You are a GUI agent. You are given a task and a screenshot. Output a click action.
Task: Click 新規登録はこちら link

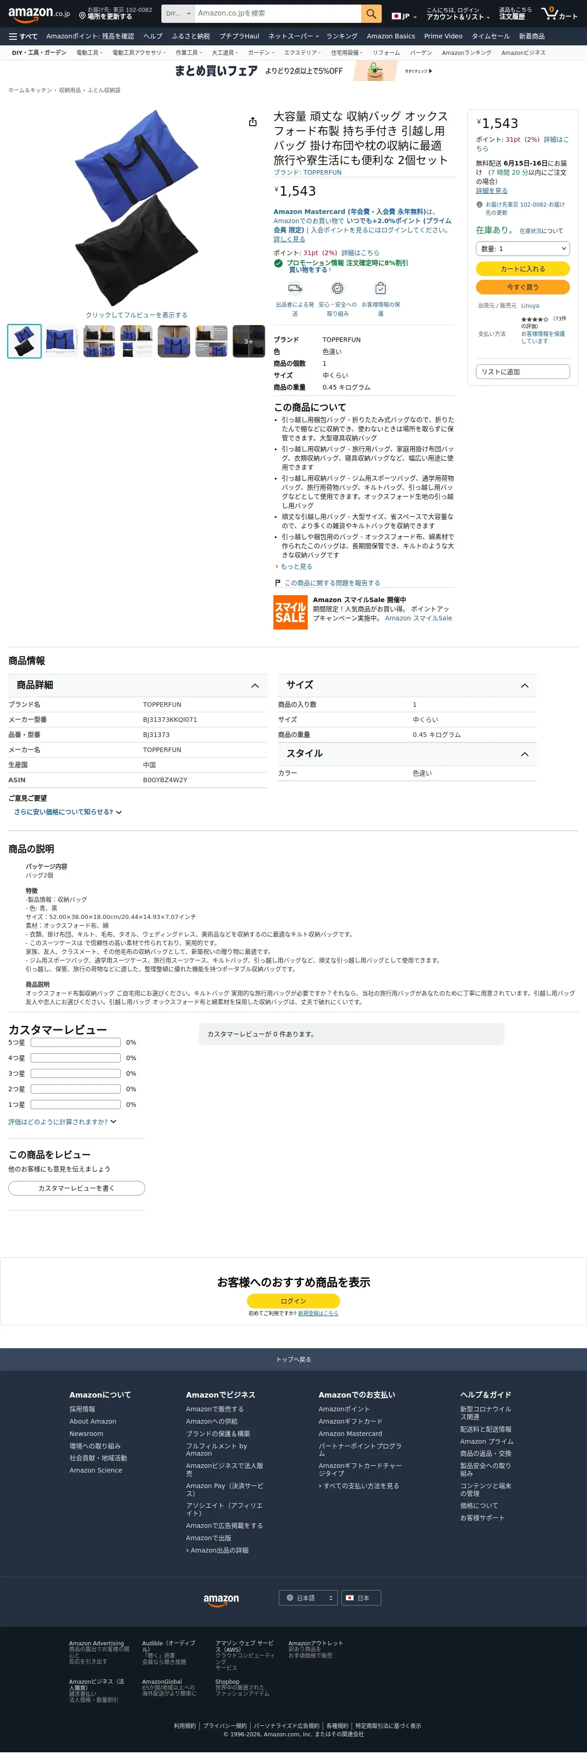tap(318, 1313)
